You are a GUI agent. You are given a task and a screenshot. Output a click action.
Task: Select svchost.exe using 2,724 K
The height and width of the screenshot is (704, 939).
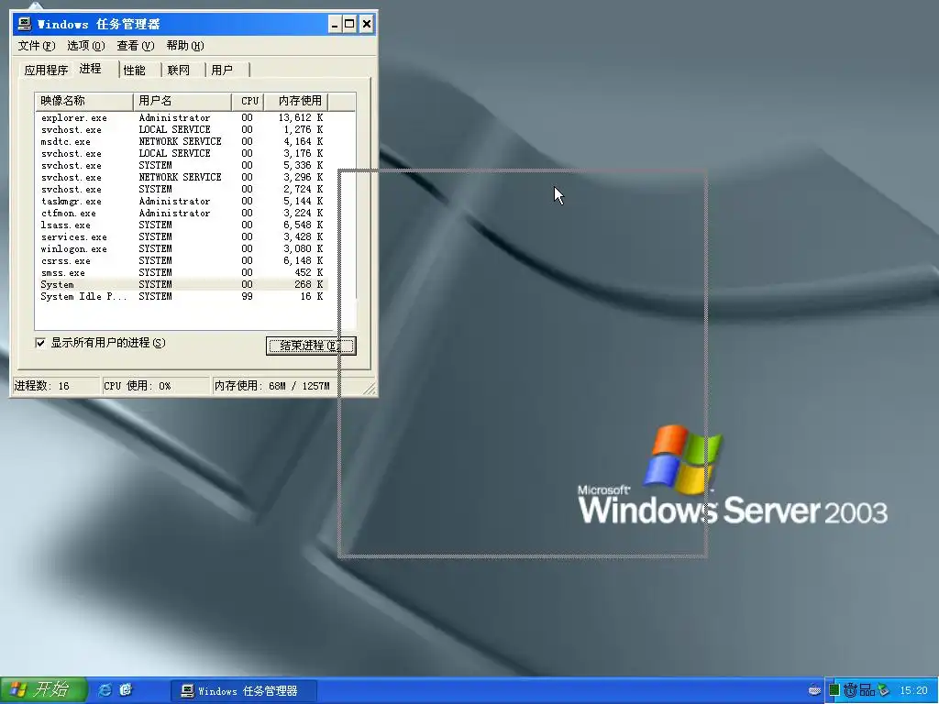tap(182, 190)
